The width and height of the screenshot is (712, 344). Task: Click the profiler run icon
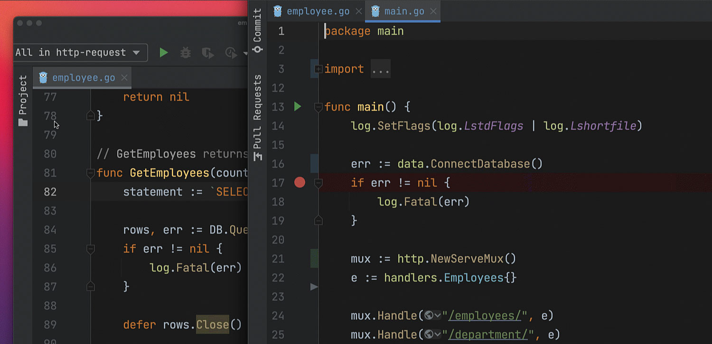click(231, 53)
